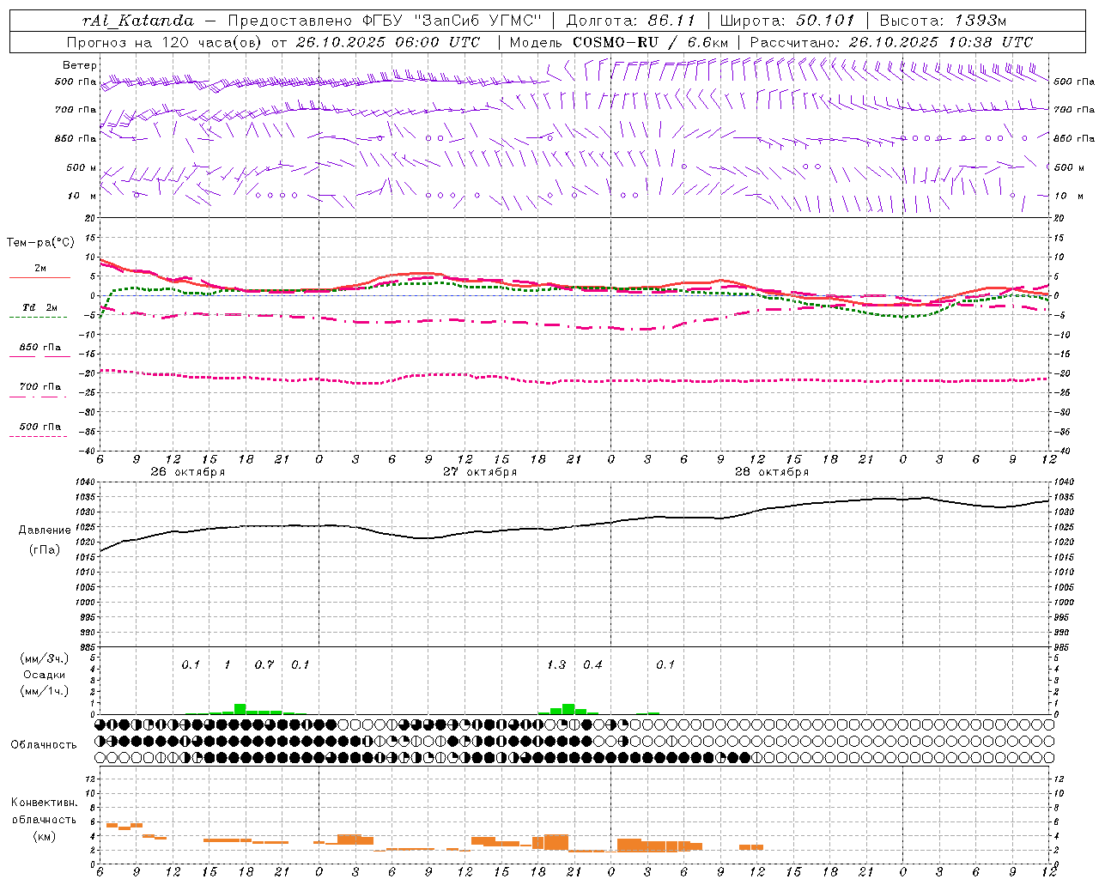Click the tallest green precipitation bar on 26 октября

click(240, 709)
